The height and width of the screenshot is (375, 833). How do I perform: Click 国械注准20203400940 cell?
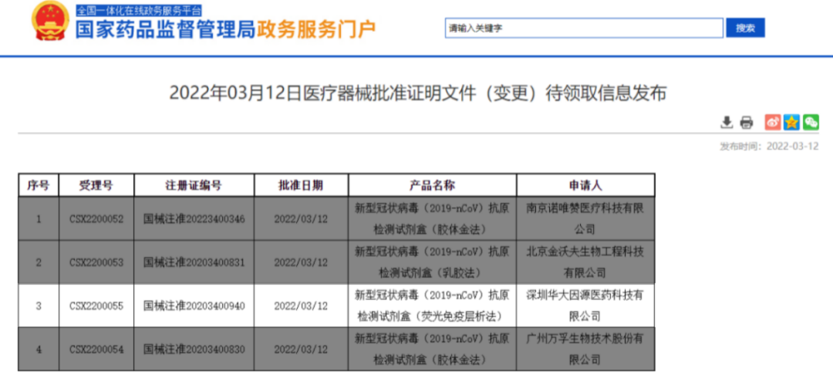click(194, 306)
